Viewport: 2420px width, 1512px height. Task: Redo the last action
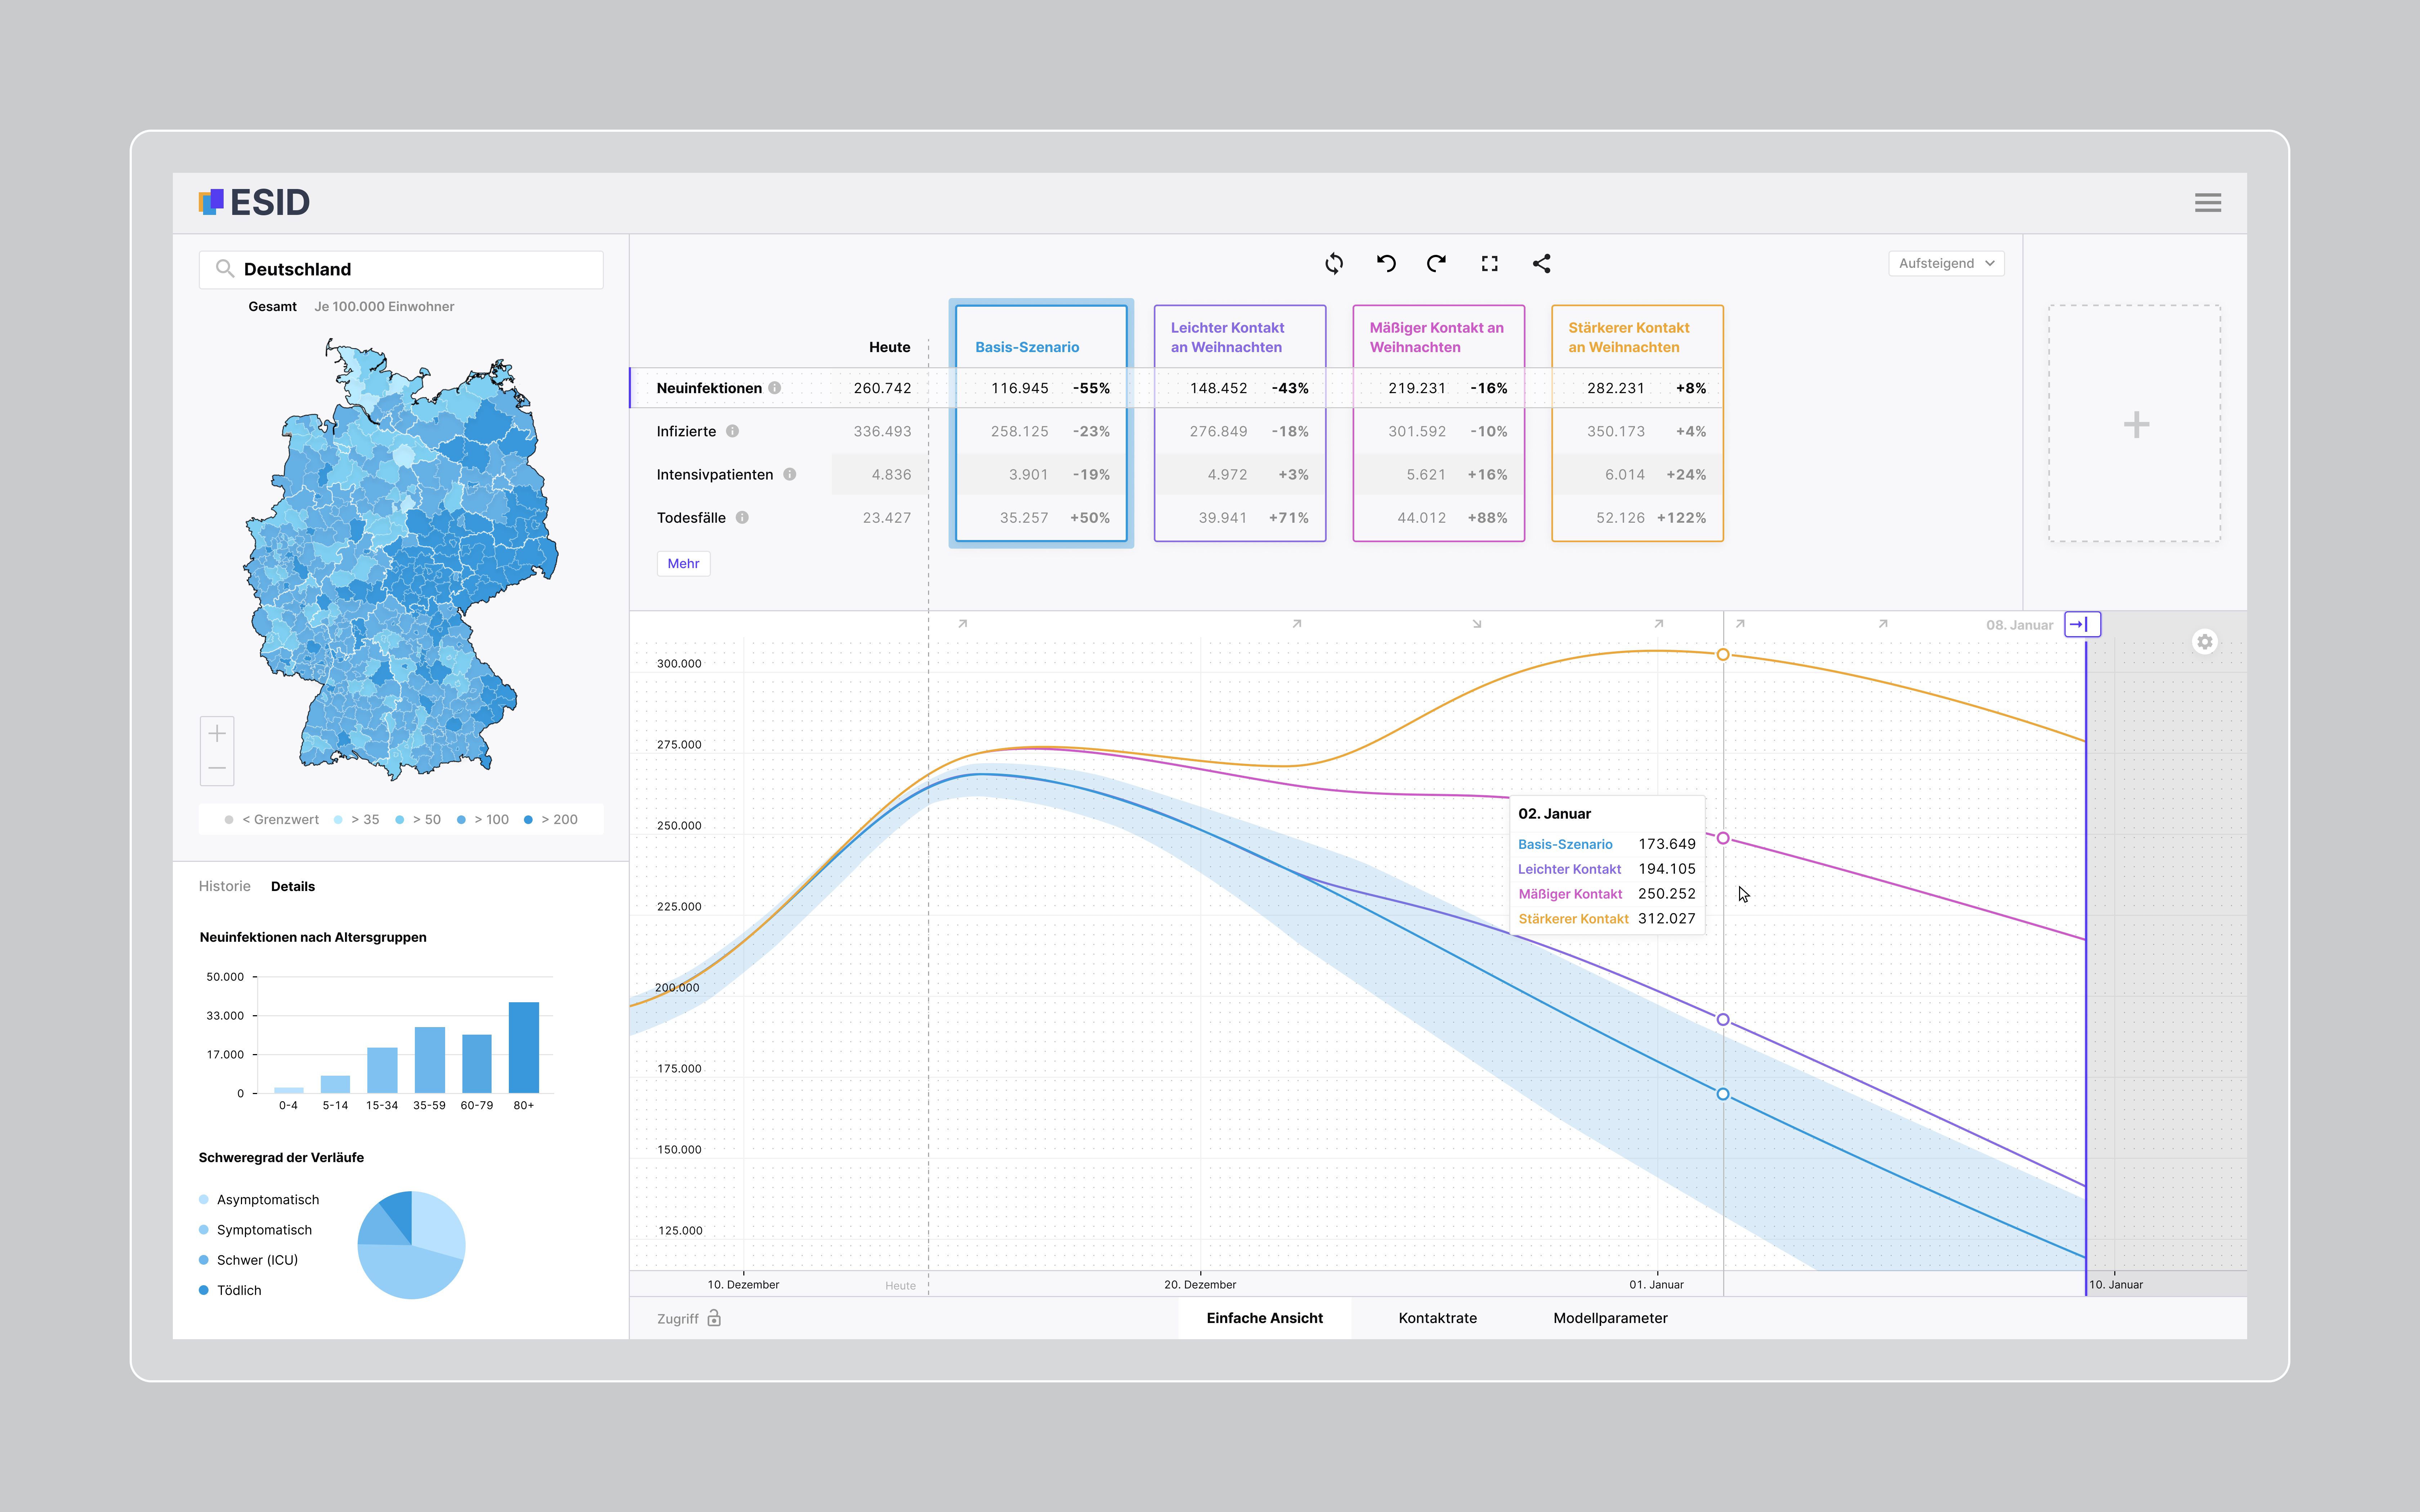[1437, 264]
